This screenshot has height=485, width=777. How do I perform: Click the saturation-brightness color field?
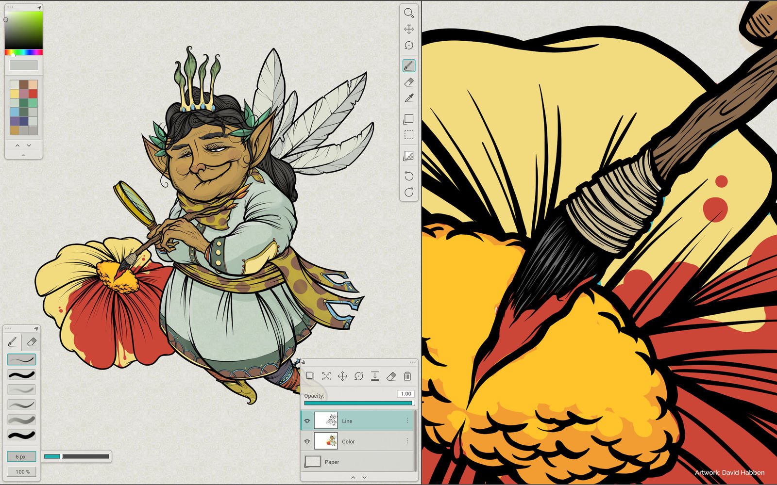pos(23,30)
